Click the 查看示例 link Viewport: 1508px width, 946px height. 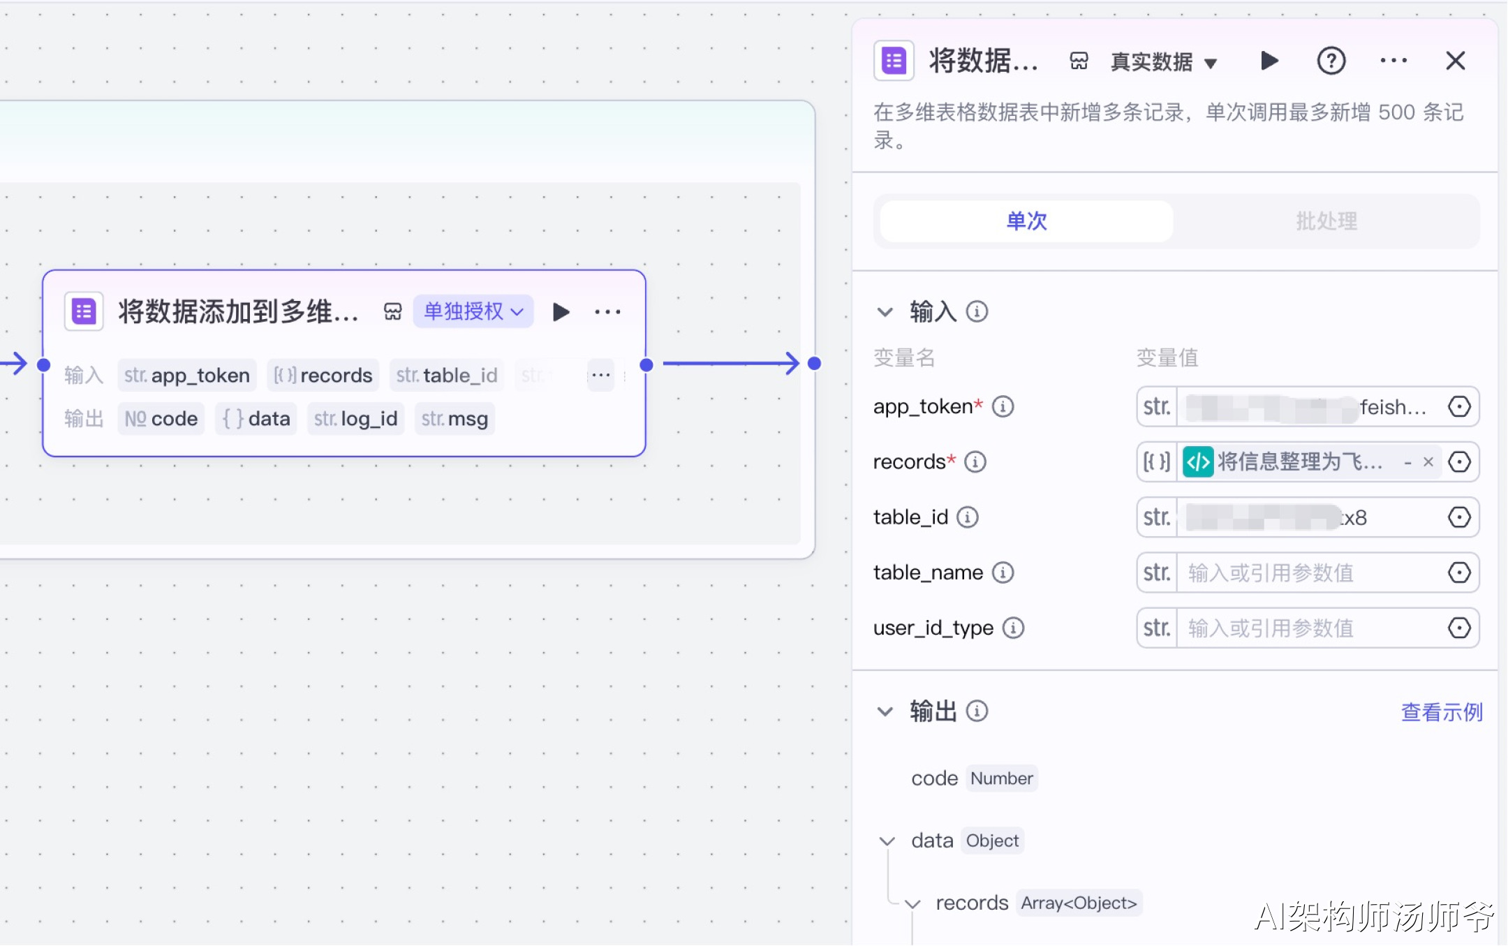(1442, 712)
